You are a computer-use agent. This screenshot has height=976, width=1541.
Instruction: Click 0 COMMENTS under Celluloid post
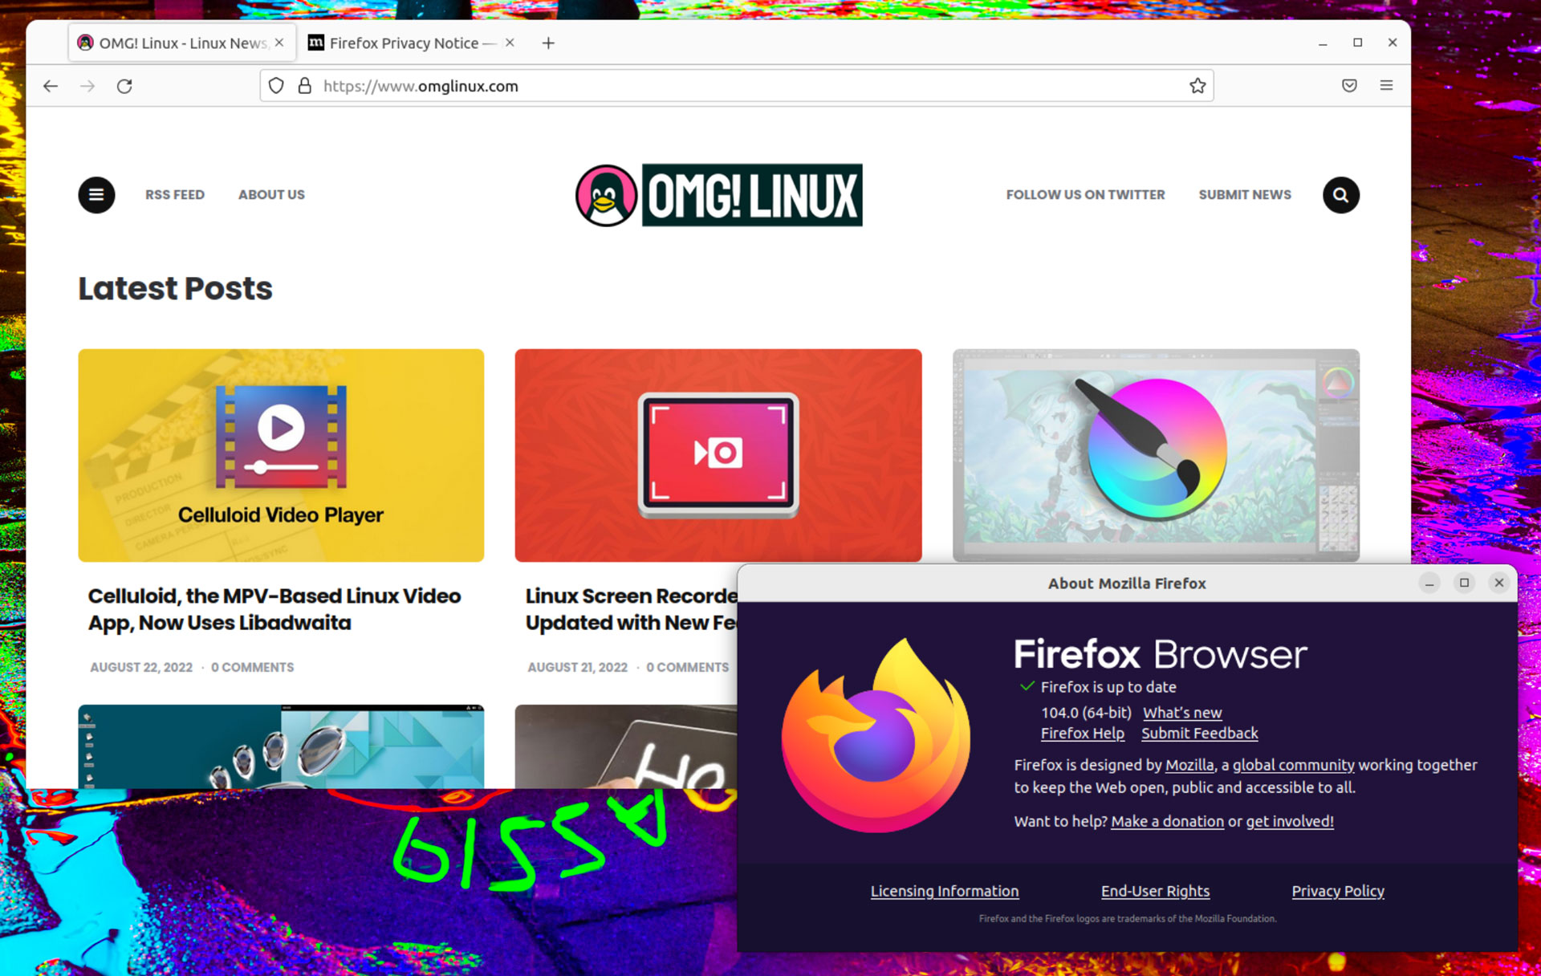253,668
